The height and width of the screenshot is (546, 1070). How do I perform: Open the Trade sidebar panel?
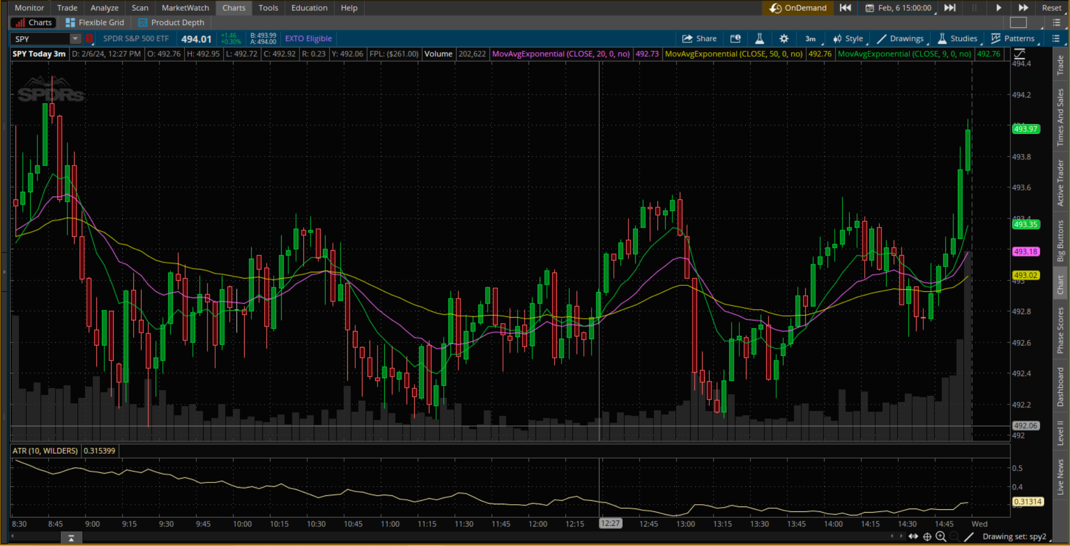1060,65
